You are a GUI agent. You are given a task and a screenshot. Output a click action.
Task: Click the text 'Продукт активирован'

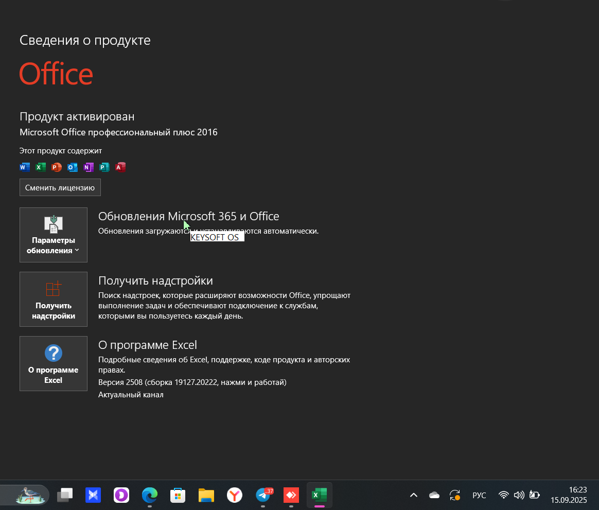(77, 116)
